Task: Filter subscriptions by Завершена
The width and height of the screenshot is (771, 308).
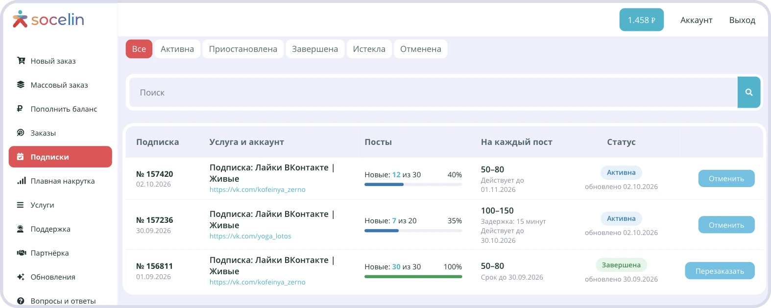Action: [315, 49]
